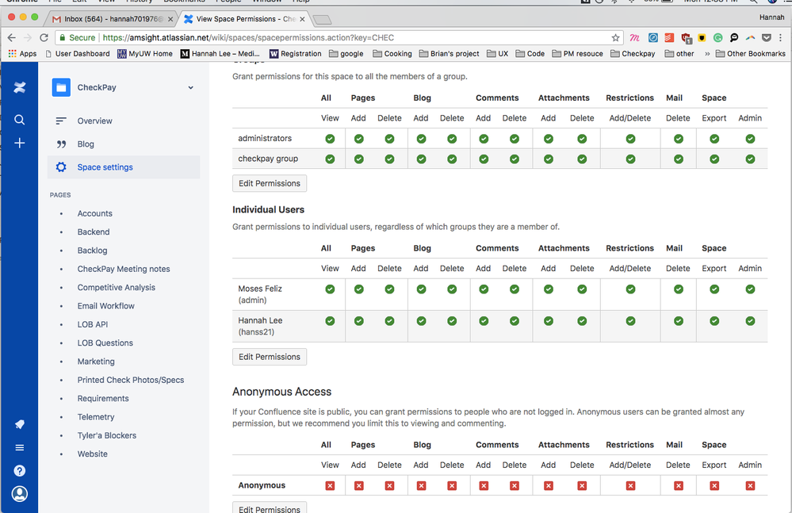
Task: Open notifications megaphone icon in sidebar
Action: (x=19, y=424)
